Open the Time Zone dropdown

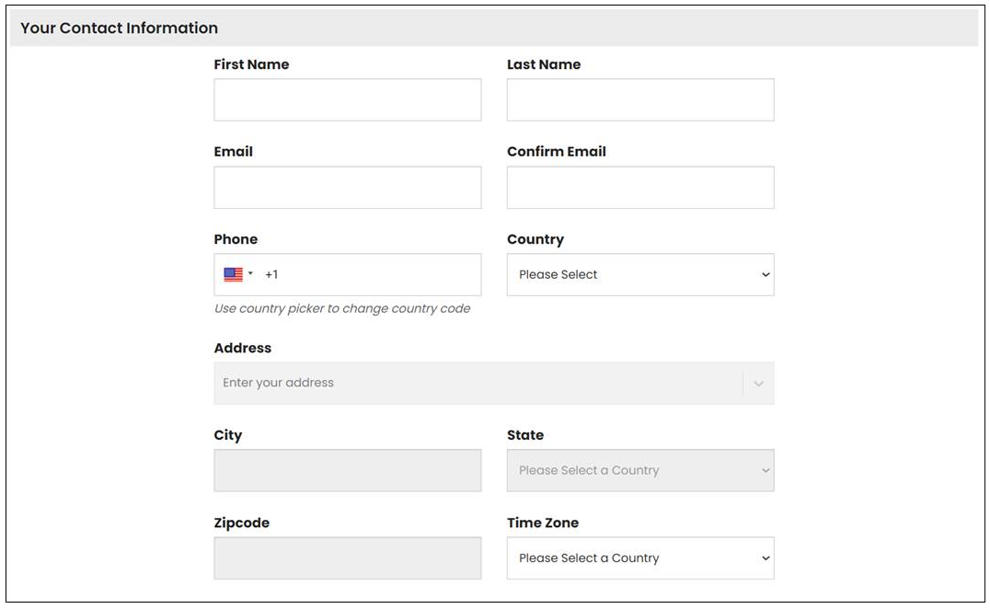click(x=640, y=557)
